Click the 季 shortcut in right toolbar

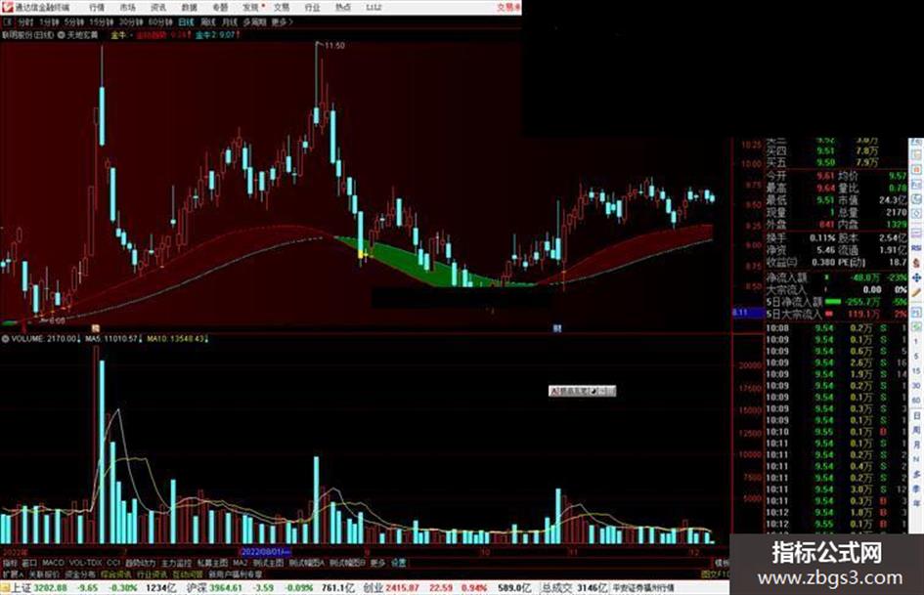click(916, 489)
